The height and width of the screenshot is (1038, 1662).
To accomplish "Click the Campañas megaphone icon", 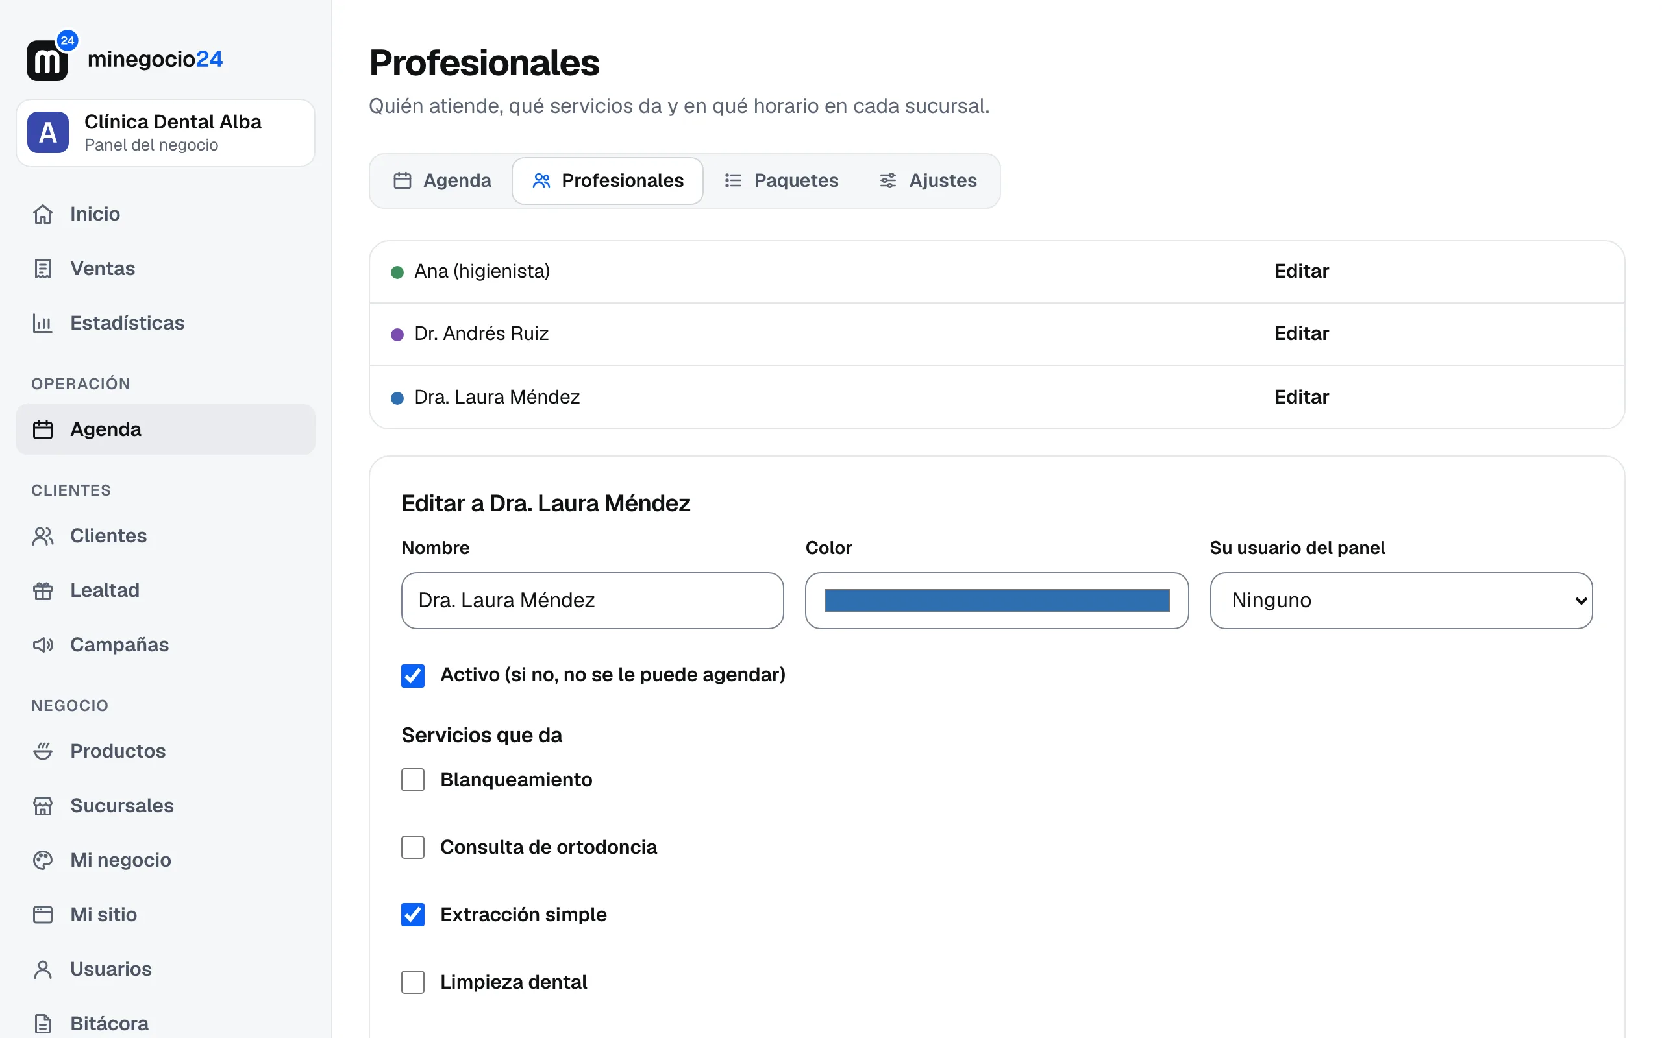I will pos(43,645).
